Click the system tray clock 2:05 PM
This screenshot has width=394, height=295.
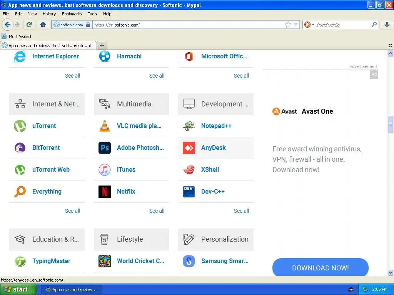pyautogui.click(x=380, y=290)
